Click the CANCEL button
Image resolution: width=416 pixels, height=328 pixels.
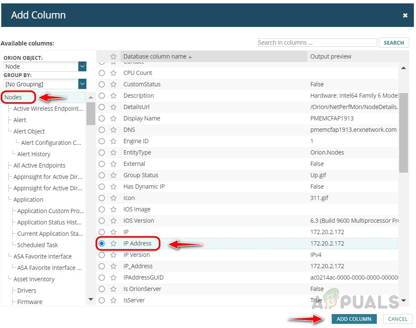click(x=397, y=319)
